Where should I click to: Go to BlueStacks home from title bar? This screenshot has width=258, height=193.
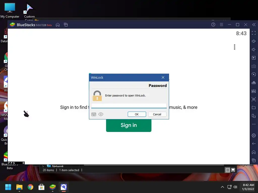[x=58, y=25]
